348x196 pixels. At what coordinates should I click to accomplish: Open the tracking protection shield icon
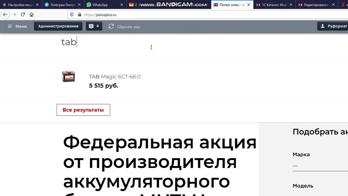coord(72,15)
